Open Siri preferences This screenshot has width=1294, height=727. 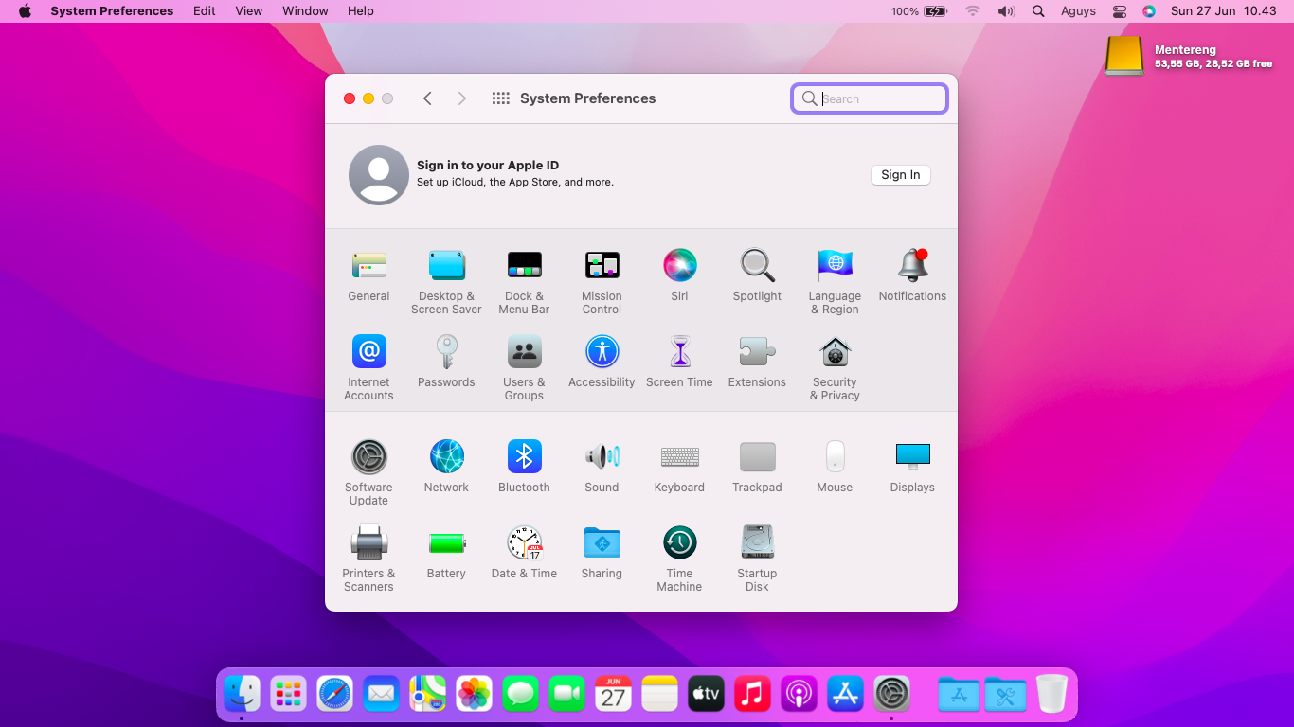point(679,266)
